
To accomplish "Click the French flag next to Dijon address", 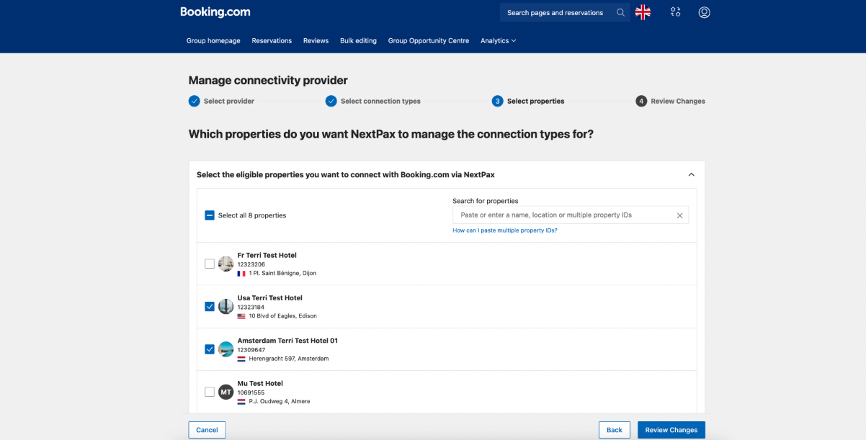I will pos(241,274).
